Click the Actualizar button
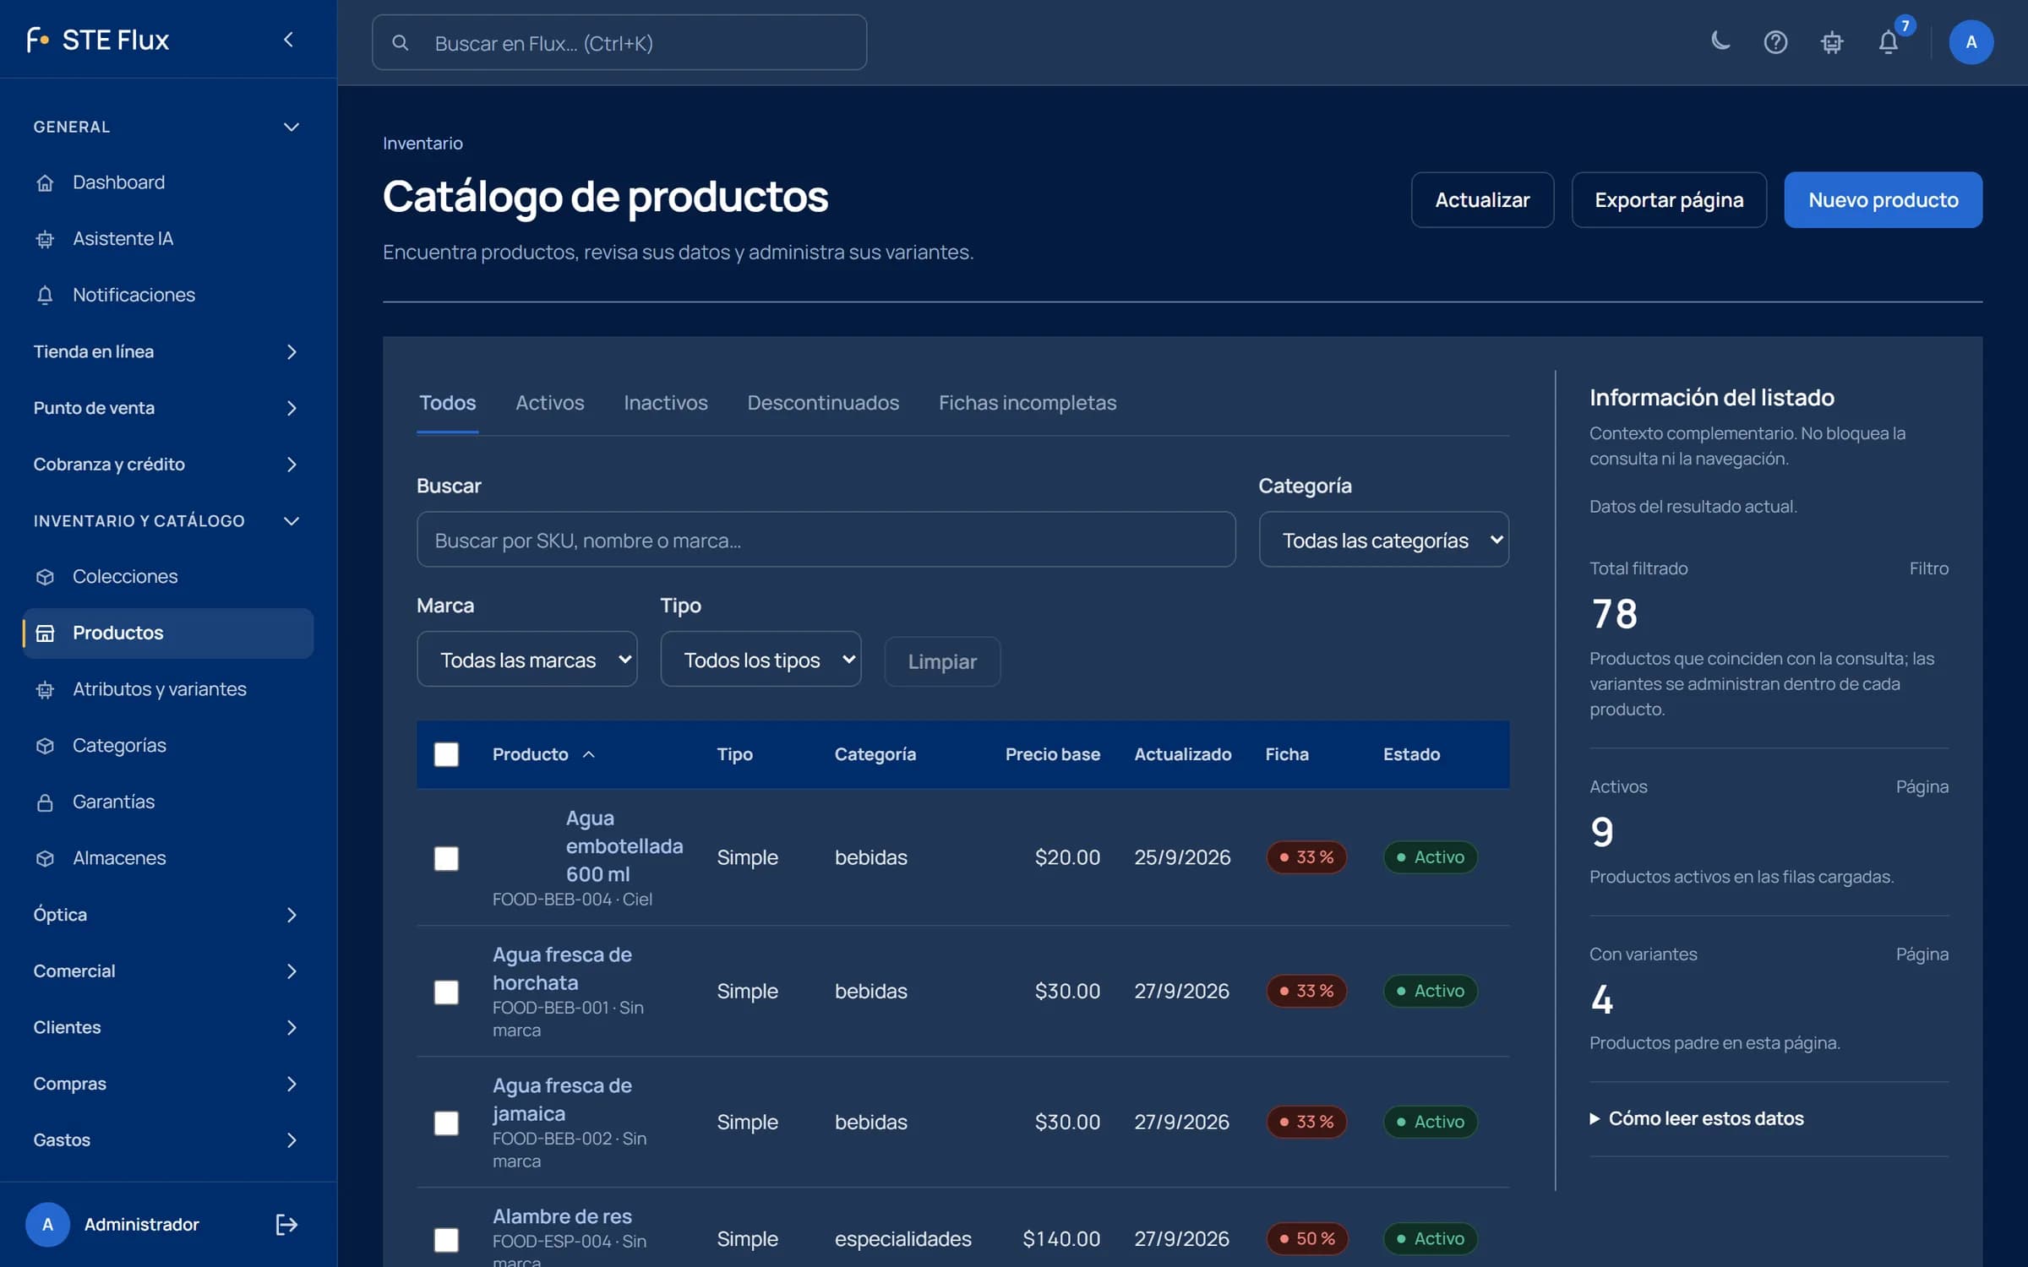The image size is (2028, 1267). (x=1482, y=200)
